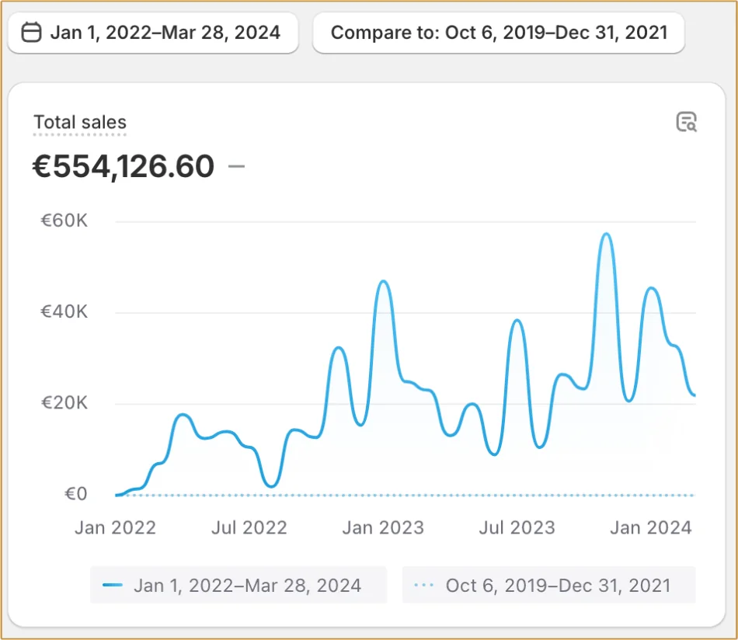
Task: Click the highest sales peak on the chart
Action: pos(607,234)
